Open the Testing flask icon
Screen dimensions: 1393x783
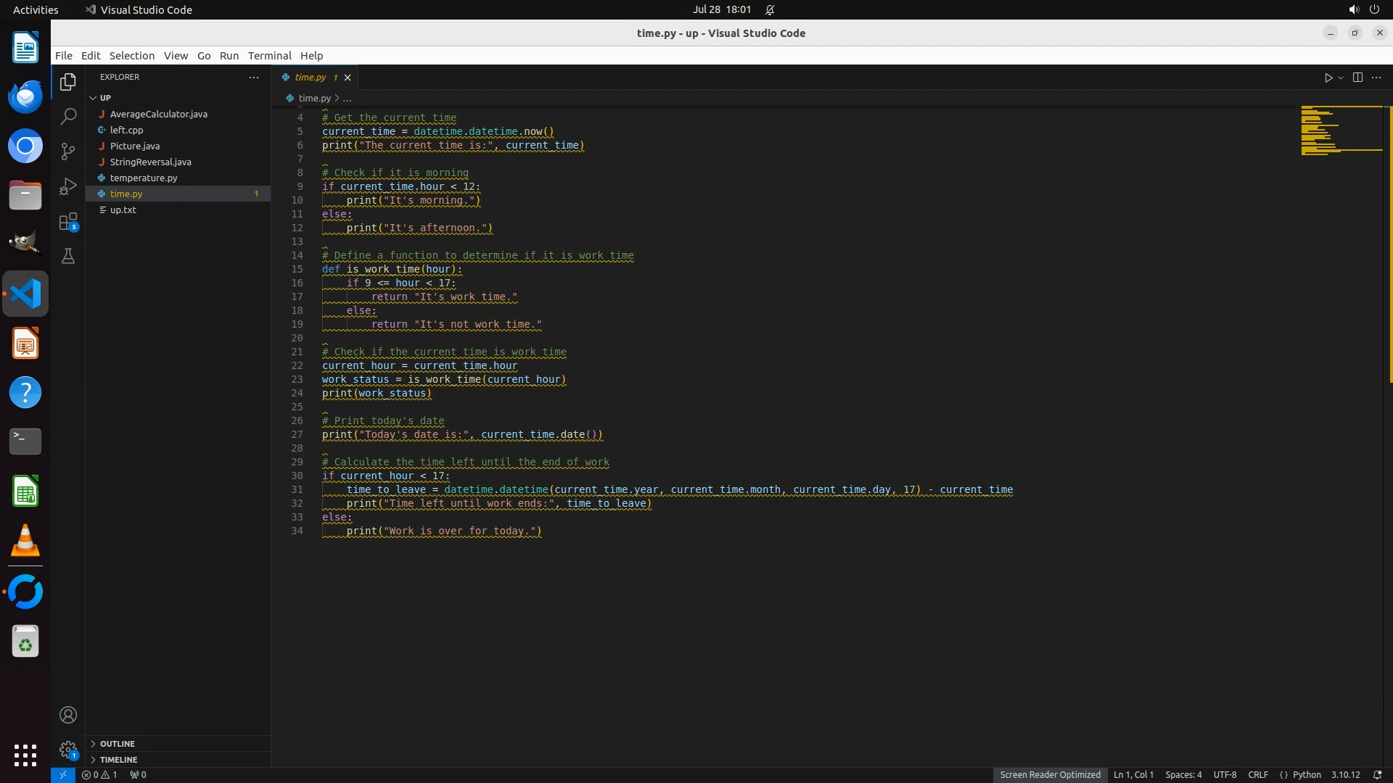[x=68, y=256]
